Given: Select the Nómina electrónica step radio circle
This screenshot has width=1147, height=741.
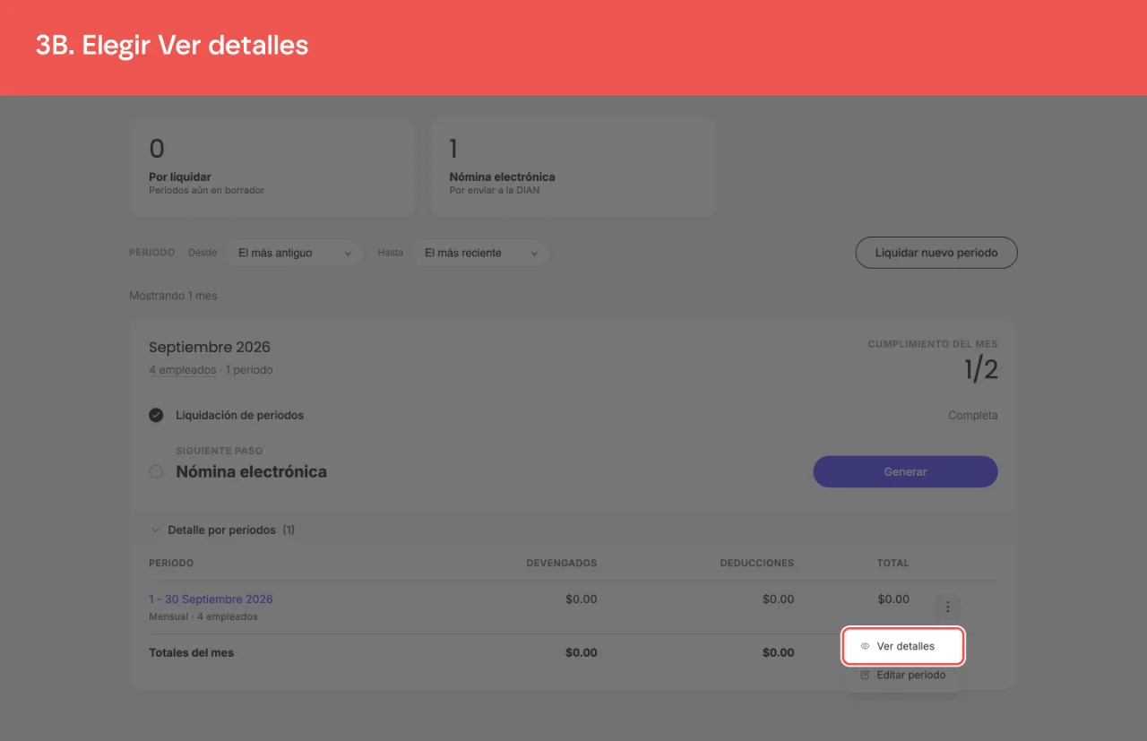Looking at the screenshot, I should point(156,471).
